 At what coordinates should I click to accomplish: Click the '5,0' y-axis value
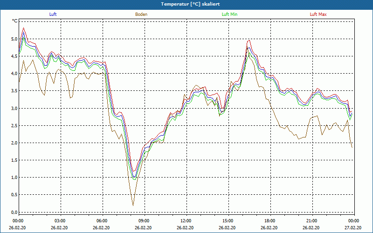[14, 39]
